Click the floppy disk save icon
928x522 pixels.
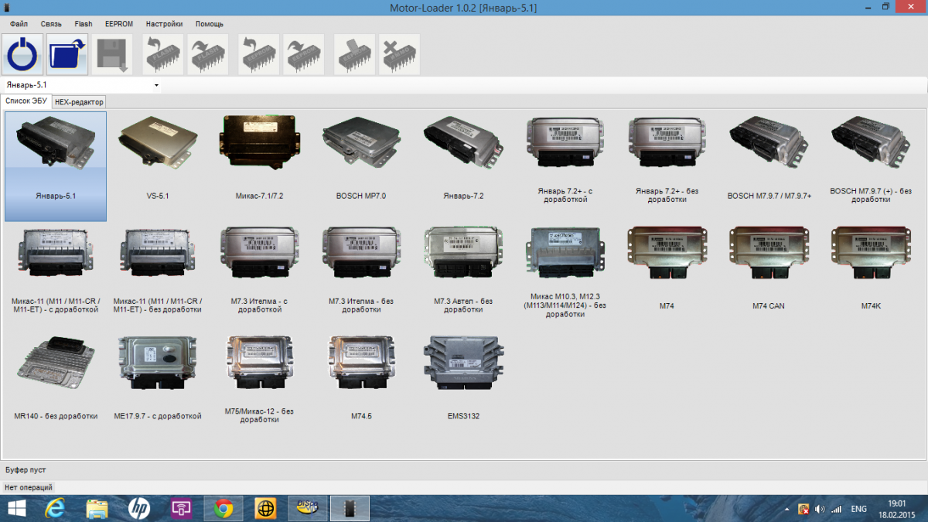[x=112, y=54]
